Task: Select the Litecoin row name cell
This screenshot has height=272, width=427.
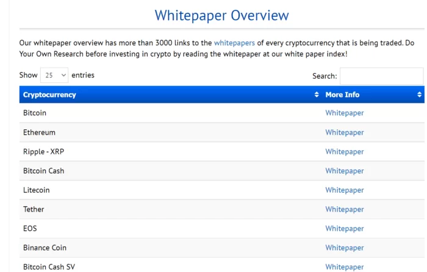Action: 37,190
